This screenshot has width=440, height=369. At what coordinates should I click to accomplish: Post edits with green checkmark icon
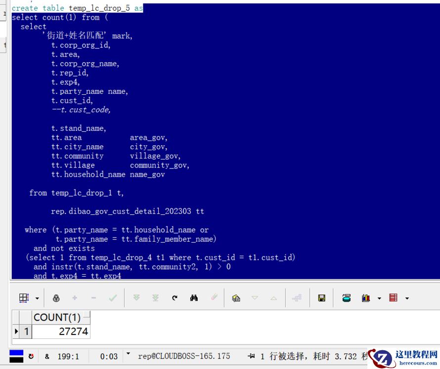112,297
